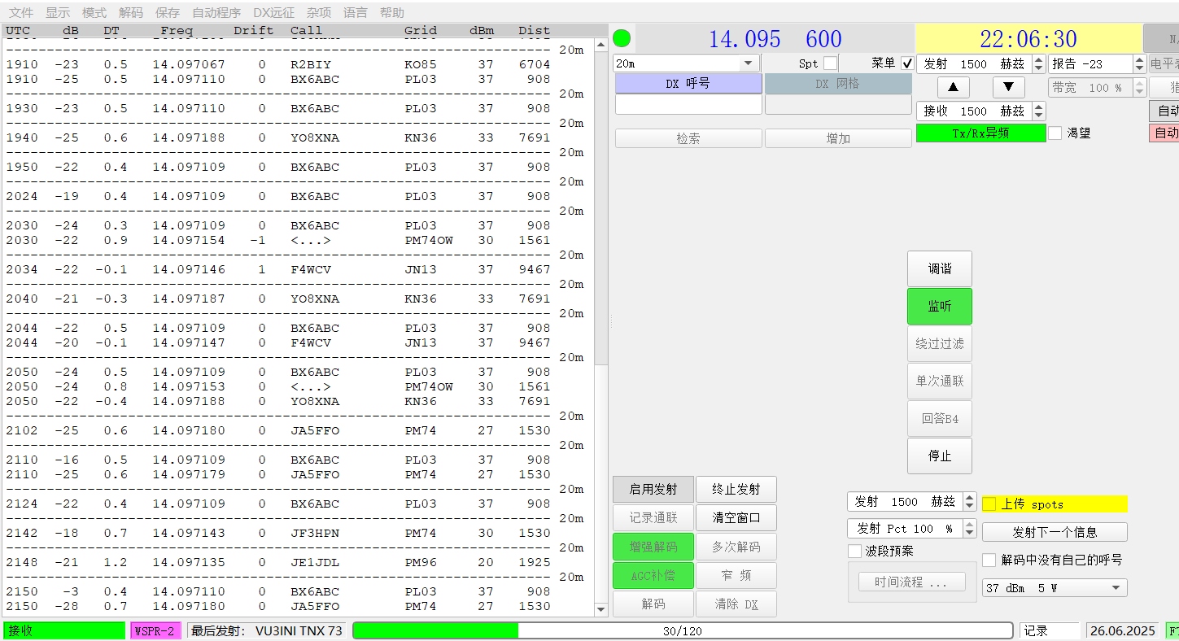This screenshot has height=641, width=1179.
Task: Click the DX 网格 label button
Action: pos(838,84)
